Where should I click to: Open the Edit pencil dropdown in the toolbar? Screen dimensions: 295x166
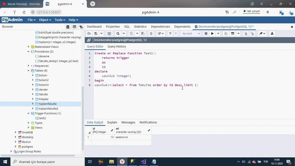pyautogui.click(x=160, y=34)
